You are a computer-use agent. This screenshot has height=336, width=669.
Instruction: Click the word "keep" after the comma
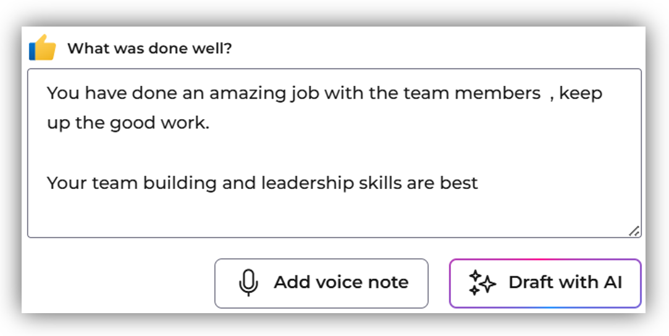pos(581,93)
